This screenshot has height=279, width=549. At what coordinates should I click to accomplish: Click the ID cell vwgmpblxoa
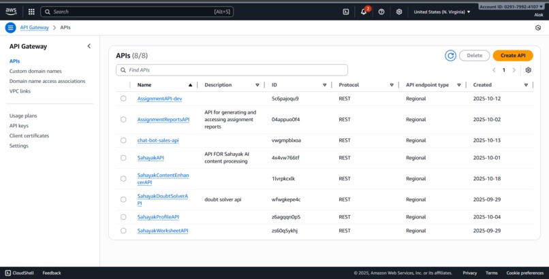point(286,140)
